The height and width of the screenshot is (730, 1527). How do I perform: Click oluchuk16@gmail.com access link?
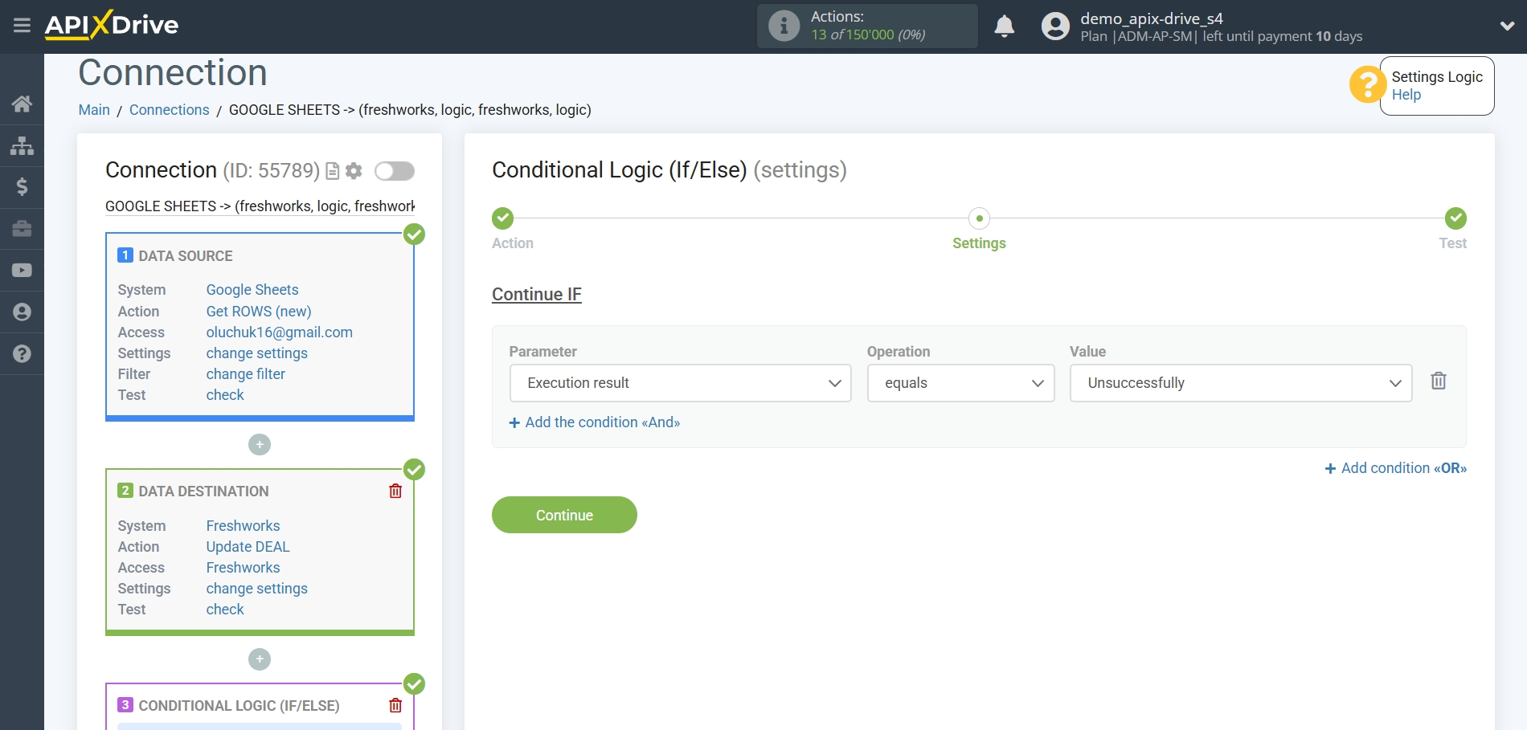coord(279,332)
